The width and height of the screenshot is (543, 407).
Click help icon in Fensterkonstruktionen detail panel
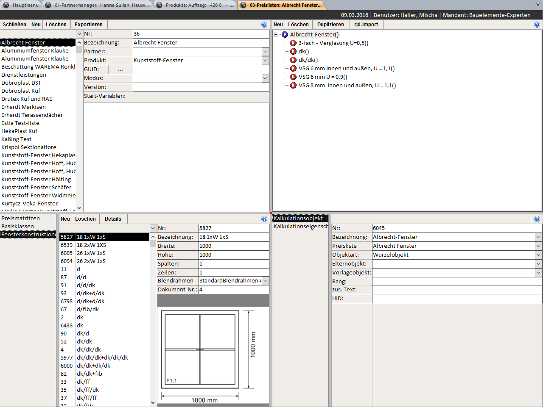coord(264,219)
